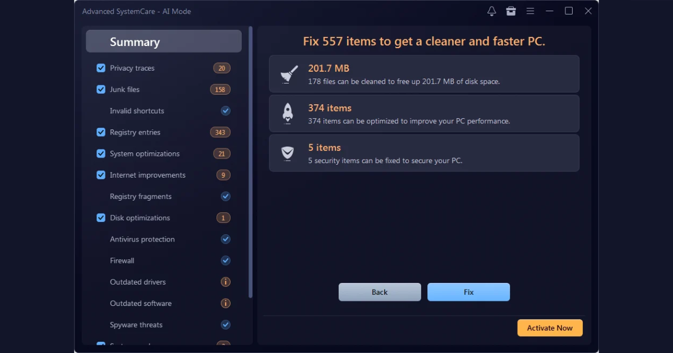Select the Privacy traces label
673x353 pixels.
(x=132, y=68)
